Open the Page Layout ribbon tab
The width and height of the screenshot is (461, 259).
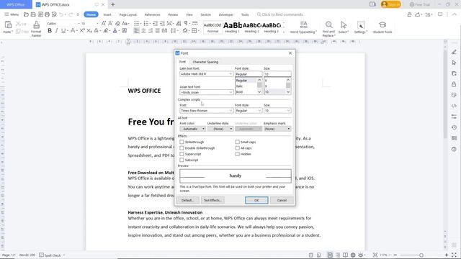coord(128,14)
